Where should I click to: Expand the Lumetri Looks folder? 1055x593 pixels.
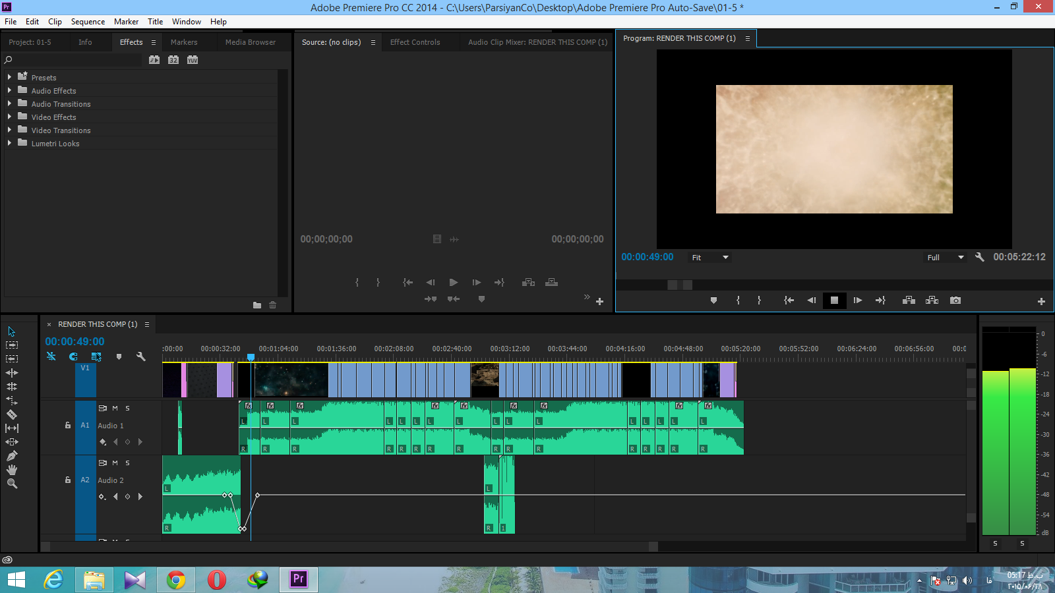point(9,143)
